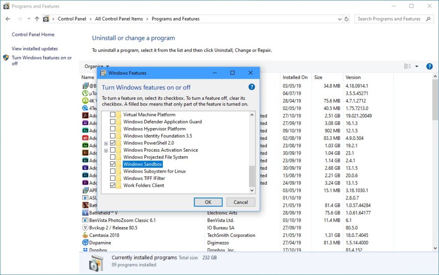The height and width of the screenshot is (275, 439).
Task: Click features list scroll down arrow
Action: [252, 190]
